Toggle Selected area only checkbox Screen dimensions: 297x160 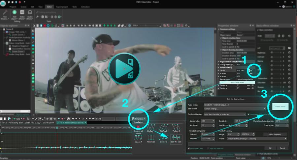[x=208, y=148]
